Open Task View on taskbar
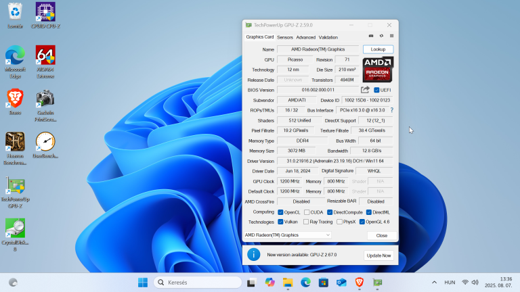 click(x=251, y=283)
